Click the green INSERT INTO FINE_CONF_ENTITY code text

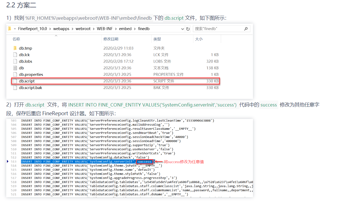[152, 105]
